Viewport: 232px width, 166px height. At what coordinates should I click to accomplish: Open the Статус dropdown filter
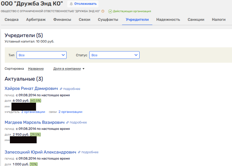[114, 55]
